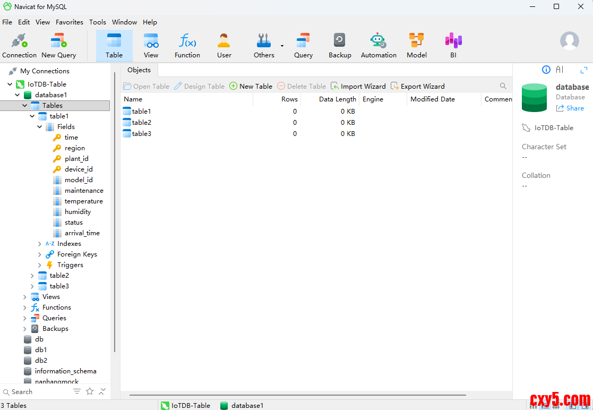Click the Search field in navigation pane
593x410 pixels.
click(x=37, y=392)
